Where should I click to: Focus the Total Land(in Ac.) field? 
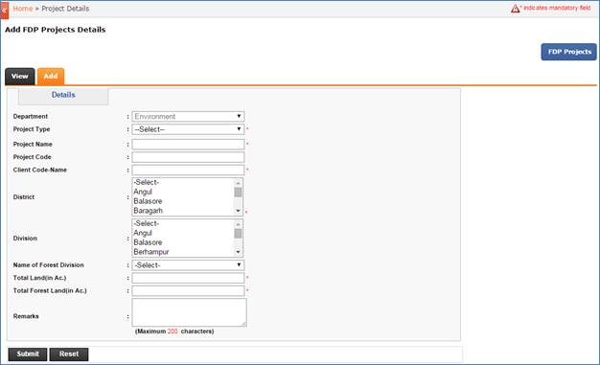[188, 278]
